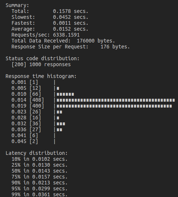
Task: Click the Response time histogram heading
Action: pos(41,76)
